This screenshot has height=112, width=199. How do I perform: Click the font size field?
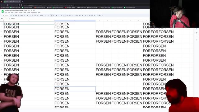51,16
